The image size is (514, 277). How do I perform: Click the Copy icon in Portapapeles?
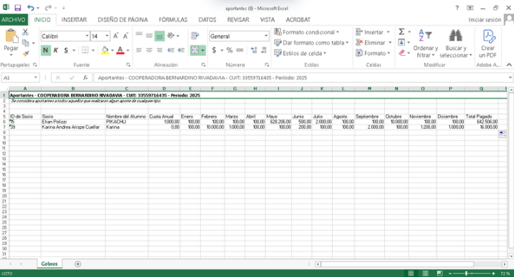pos(26,42)
